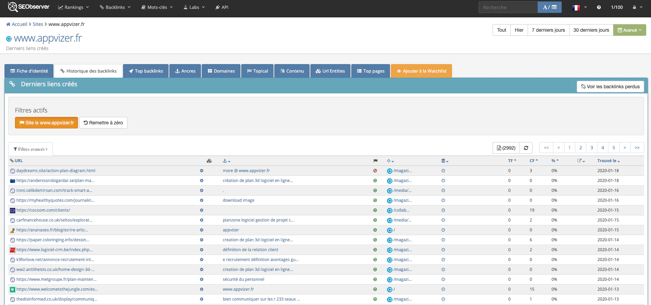
Task: Open the French flag language selector
Action: [x=579, y=7]
